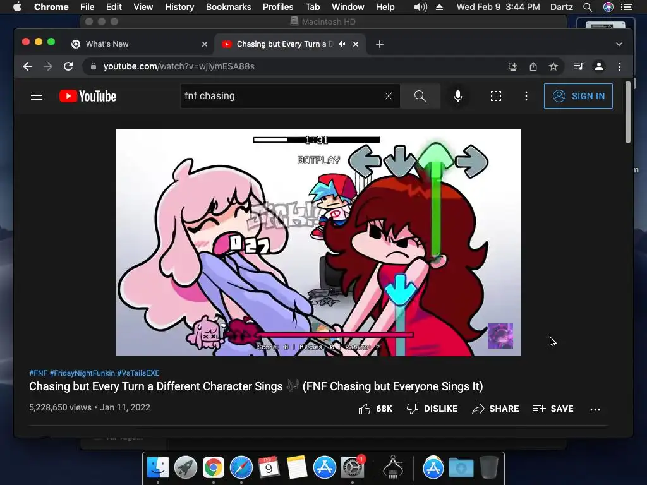Open the YouTube guide hamburger menu
This screenshot has width=647, height=485.
click(x=37, y=96)
